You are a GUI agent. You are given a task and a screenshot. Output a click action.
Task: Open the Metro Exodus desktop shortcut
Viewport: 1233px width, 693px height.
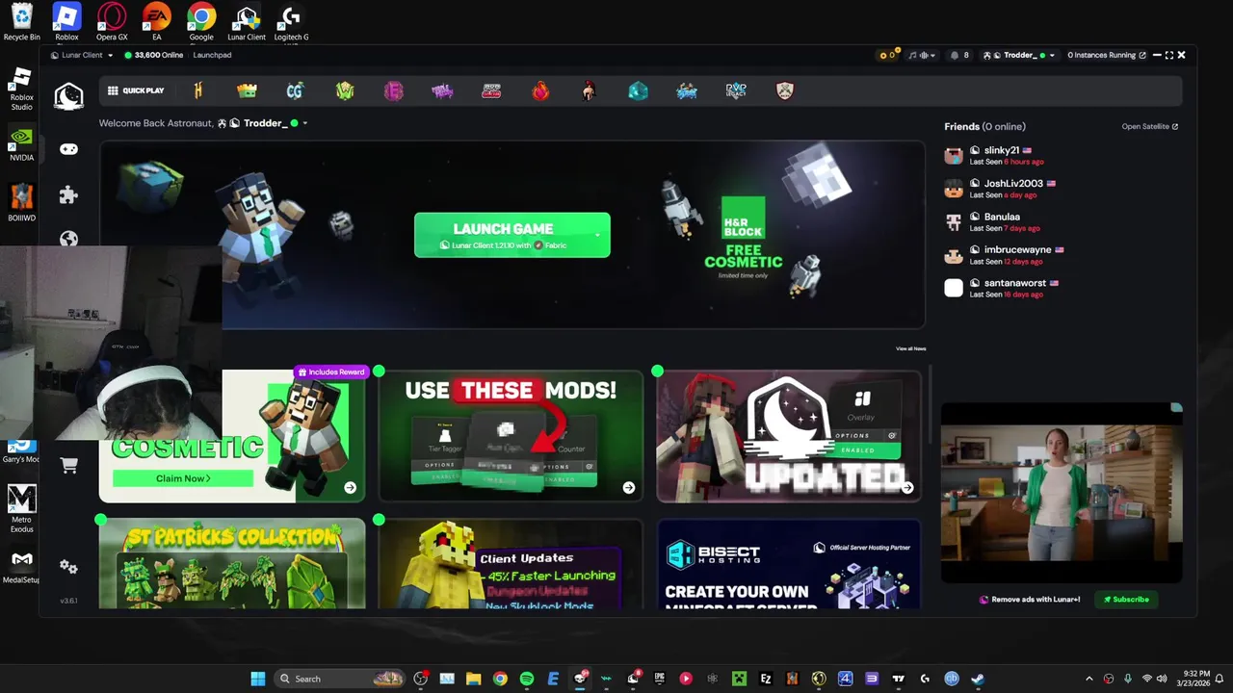tap(21, 509)
